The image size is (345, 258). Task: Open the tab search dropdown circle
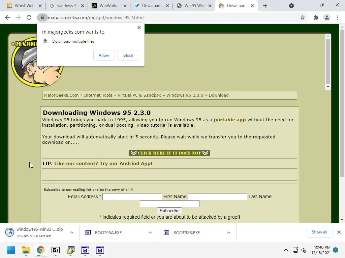[x=291, y=6]
